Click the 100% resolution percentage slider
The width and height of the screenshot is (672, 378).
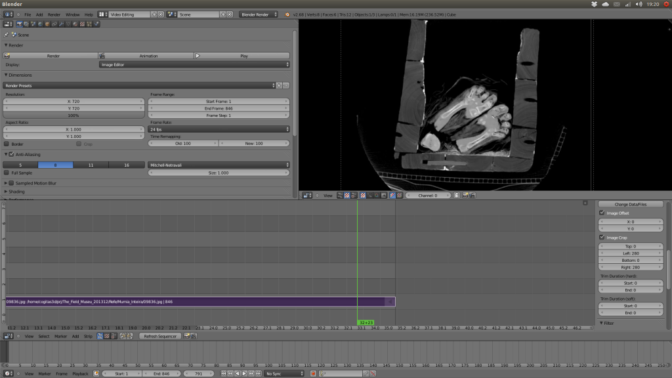click(x=74, y=116)
